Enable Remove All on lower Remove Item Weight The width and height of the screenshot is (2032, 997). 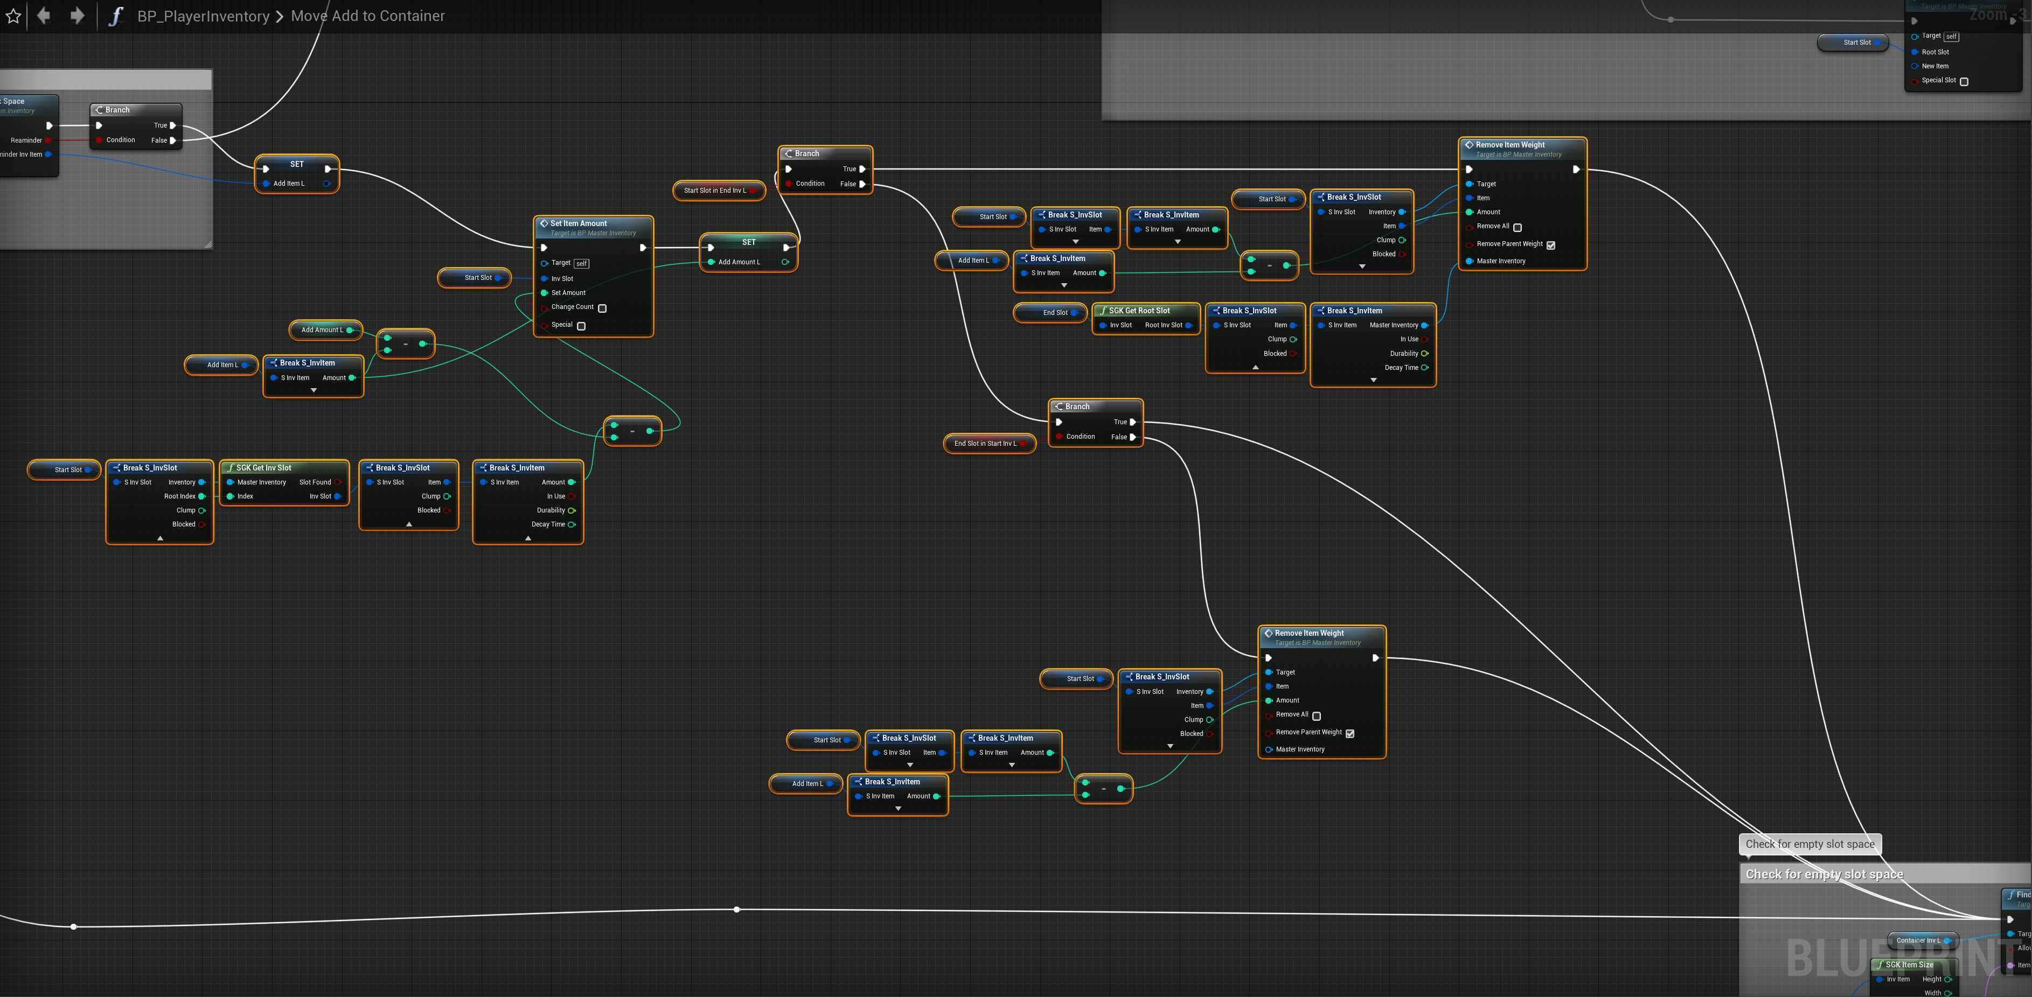tap(1316, 715)
